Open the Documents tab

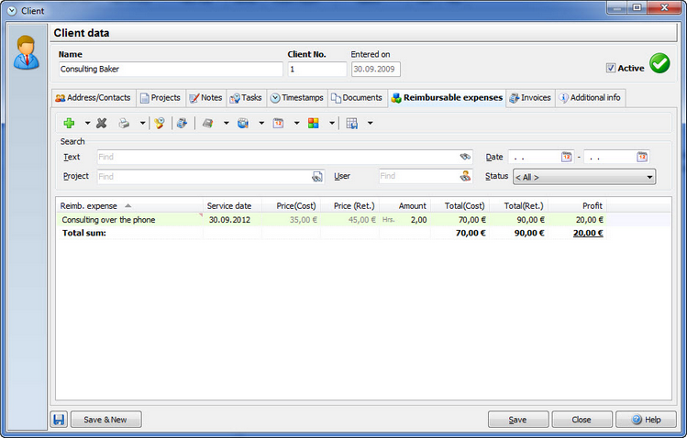click(x=357, y=98)
